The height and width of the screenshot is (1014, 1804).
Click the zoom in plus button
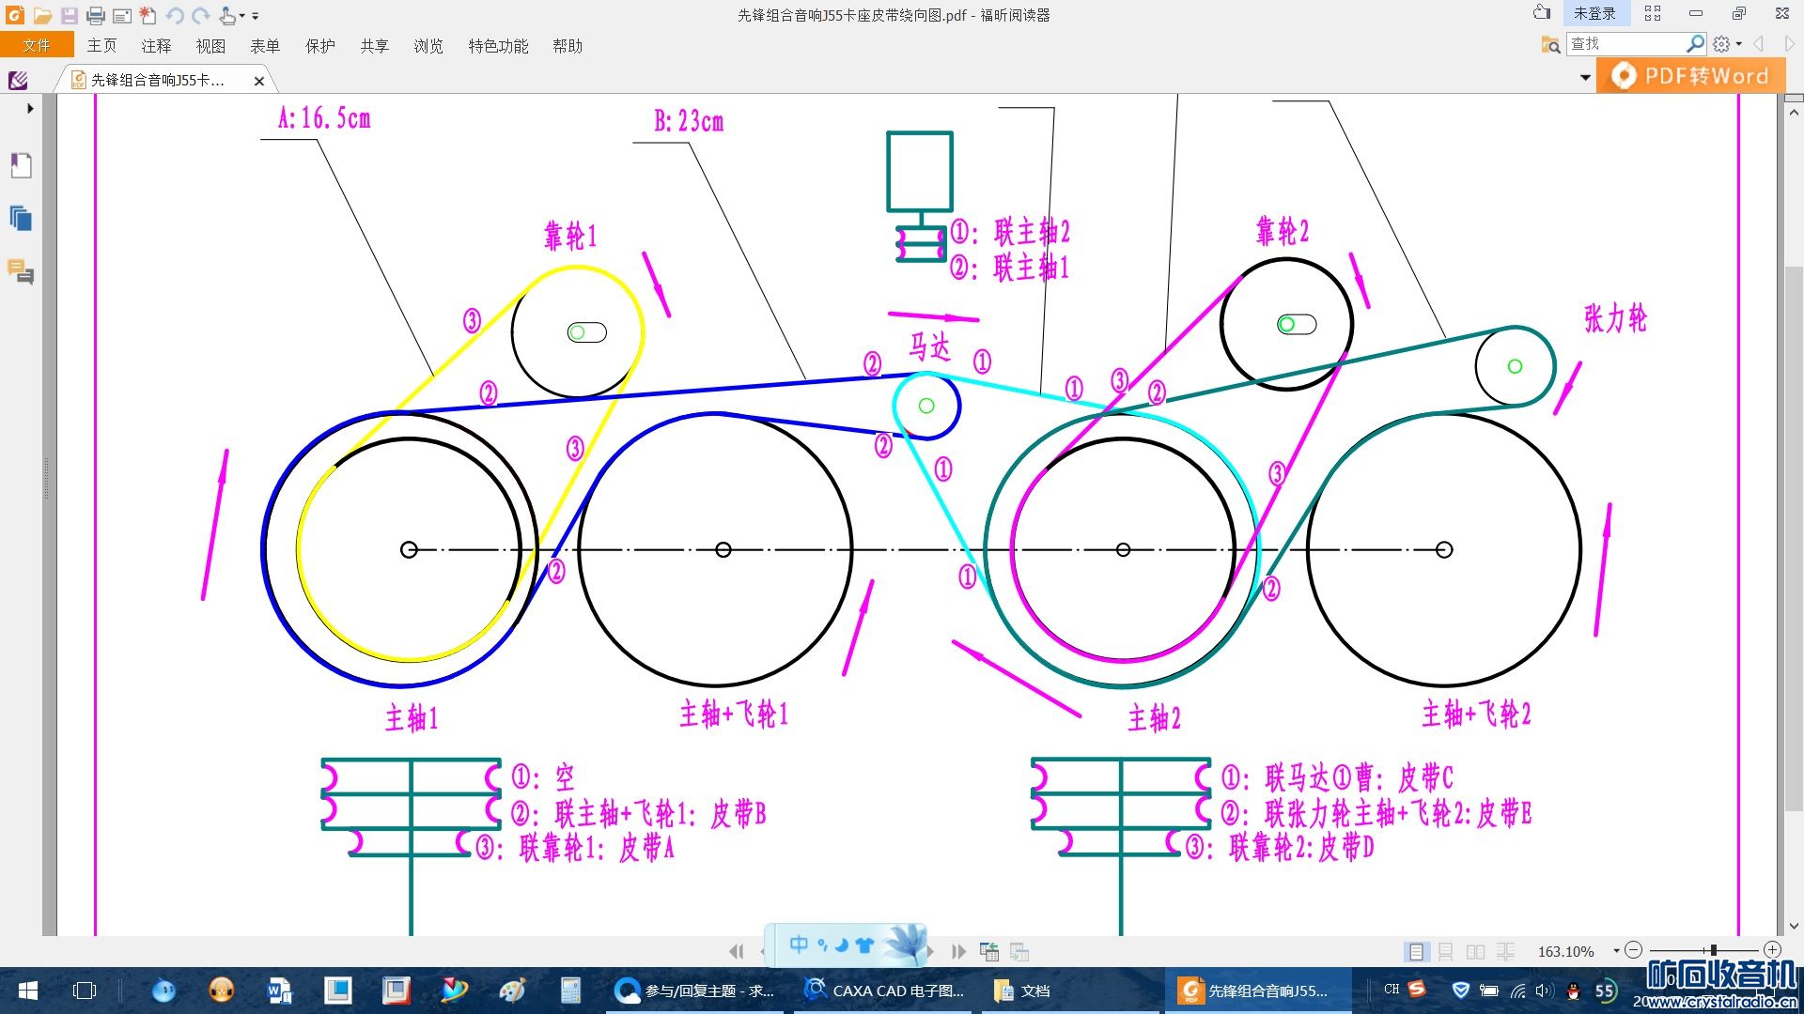1772,950
